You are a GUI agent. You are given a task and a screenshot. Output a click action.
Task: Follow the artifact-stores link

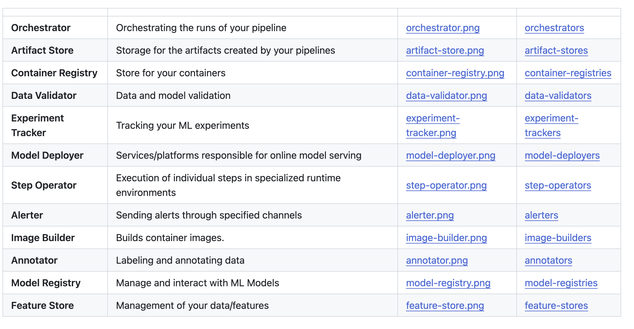coord(556,50)
